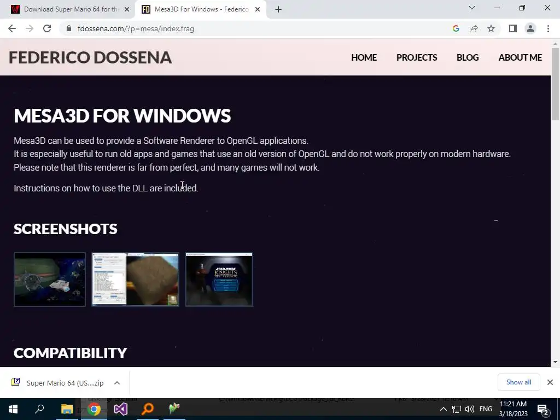
Task: Click the COMPATIBILITY heading
Action: pyautogui.click(x=71, y=353)
